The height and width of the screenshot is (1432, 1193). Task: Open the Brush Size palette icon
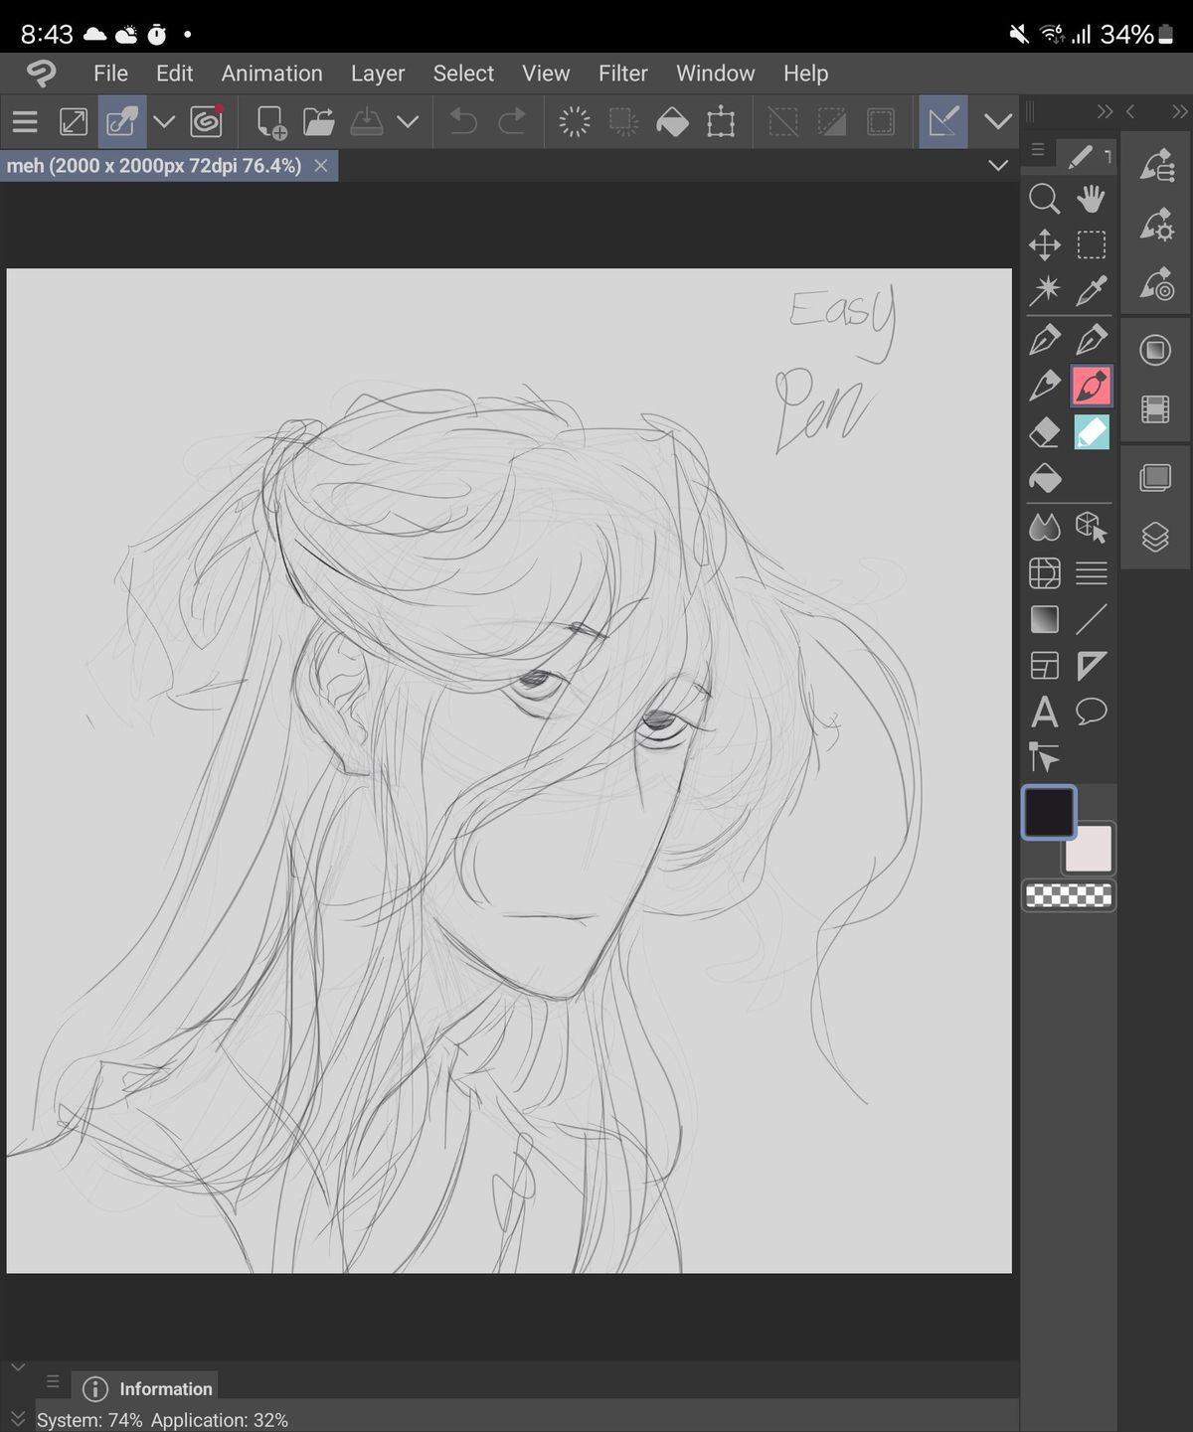point(1156,284)
